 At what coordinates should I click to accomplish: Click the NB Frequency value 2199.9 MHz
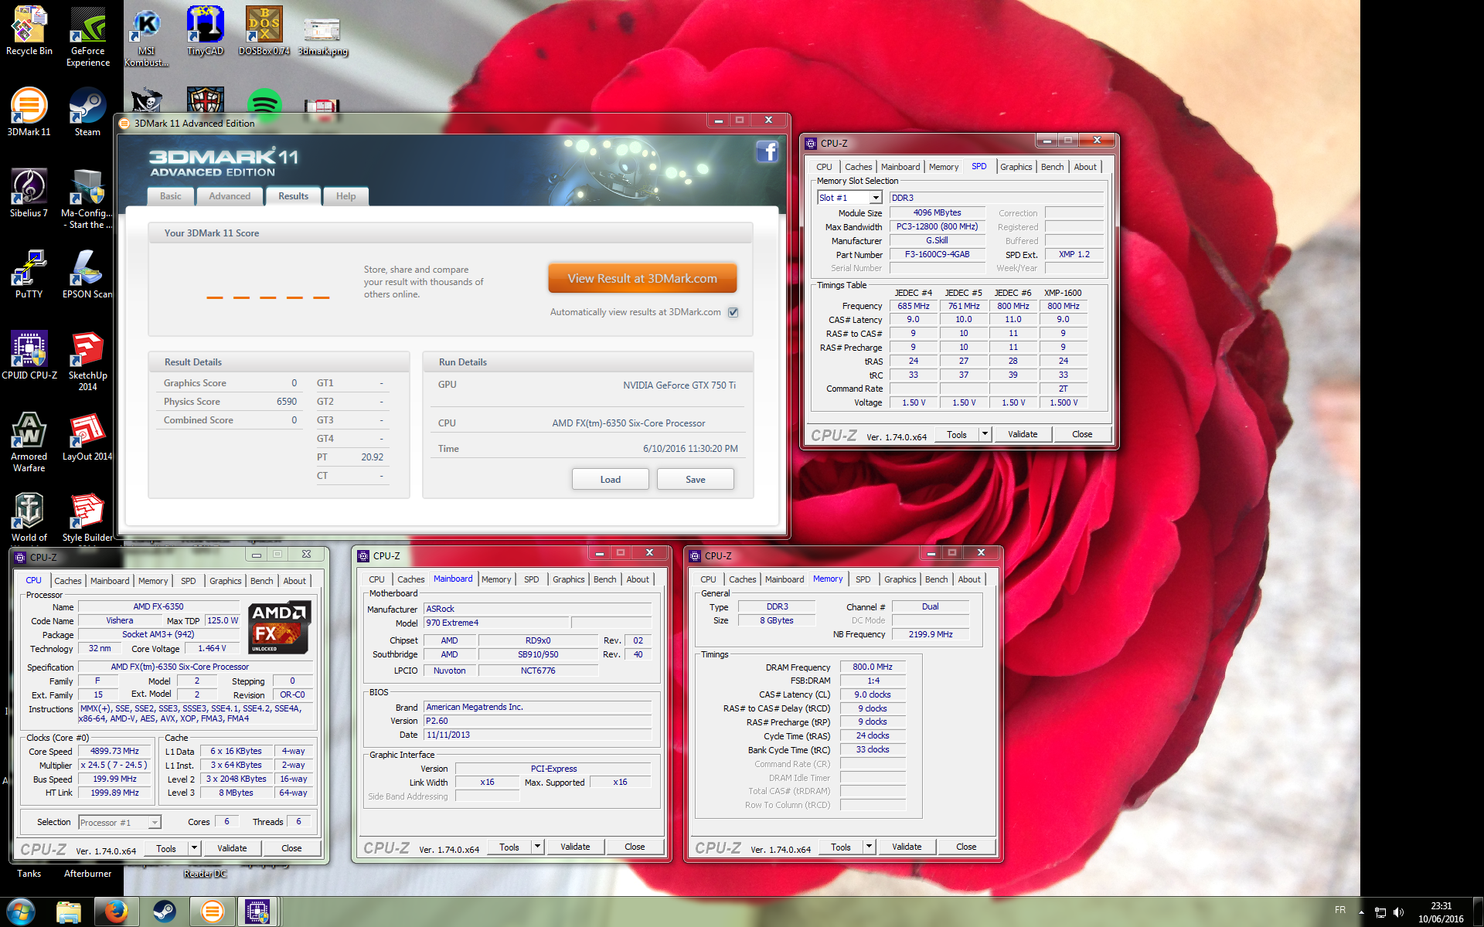pos(931,634)
